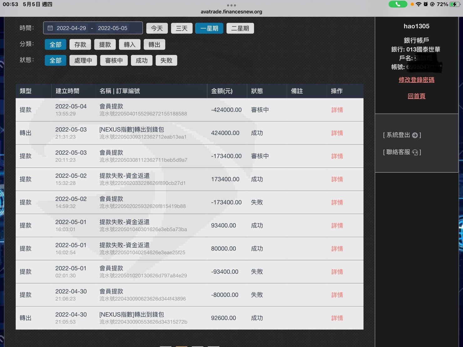Click the customer service headset icon
Screen dimensions: 463x347
[415, 152]
